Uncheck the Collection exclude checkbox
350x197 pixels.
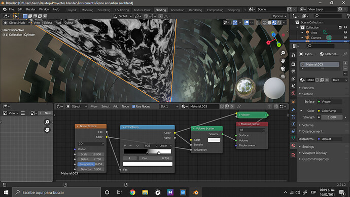tap(340, 27)
